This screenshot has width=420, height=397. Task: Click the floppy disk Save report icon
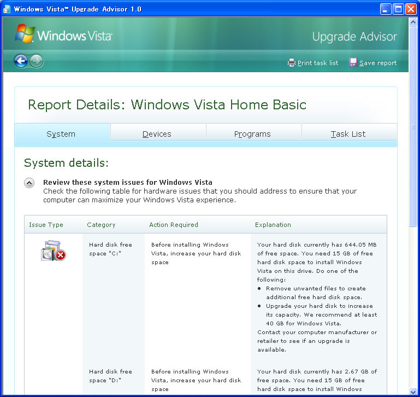353,62
